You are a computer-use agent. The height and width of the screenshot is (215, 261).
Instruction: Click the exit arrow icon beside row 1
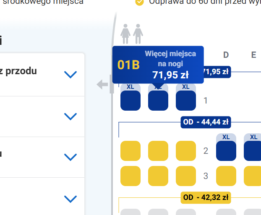(102, 84)
